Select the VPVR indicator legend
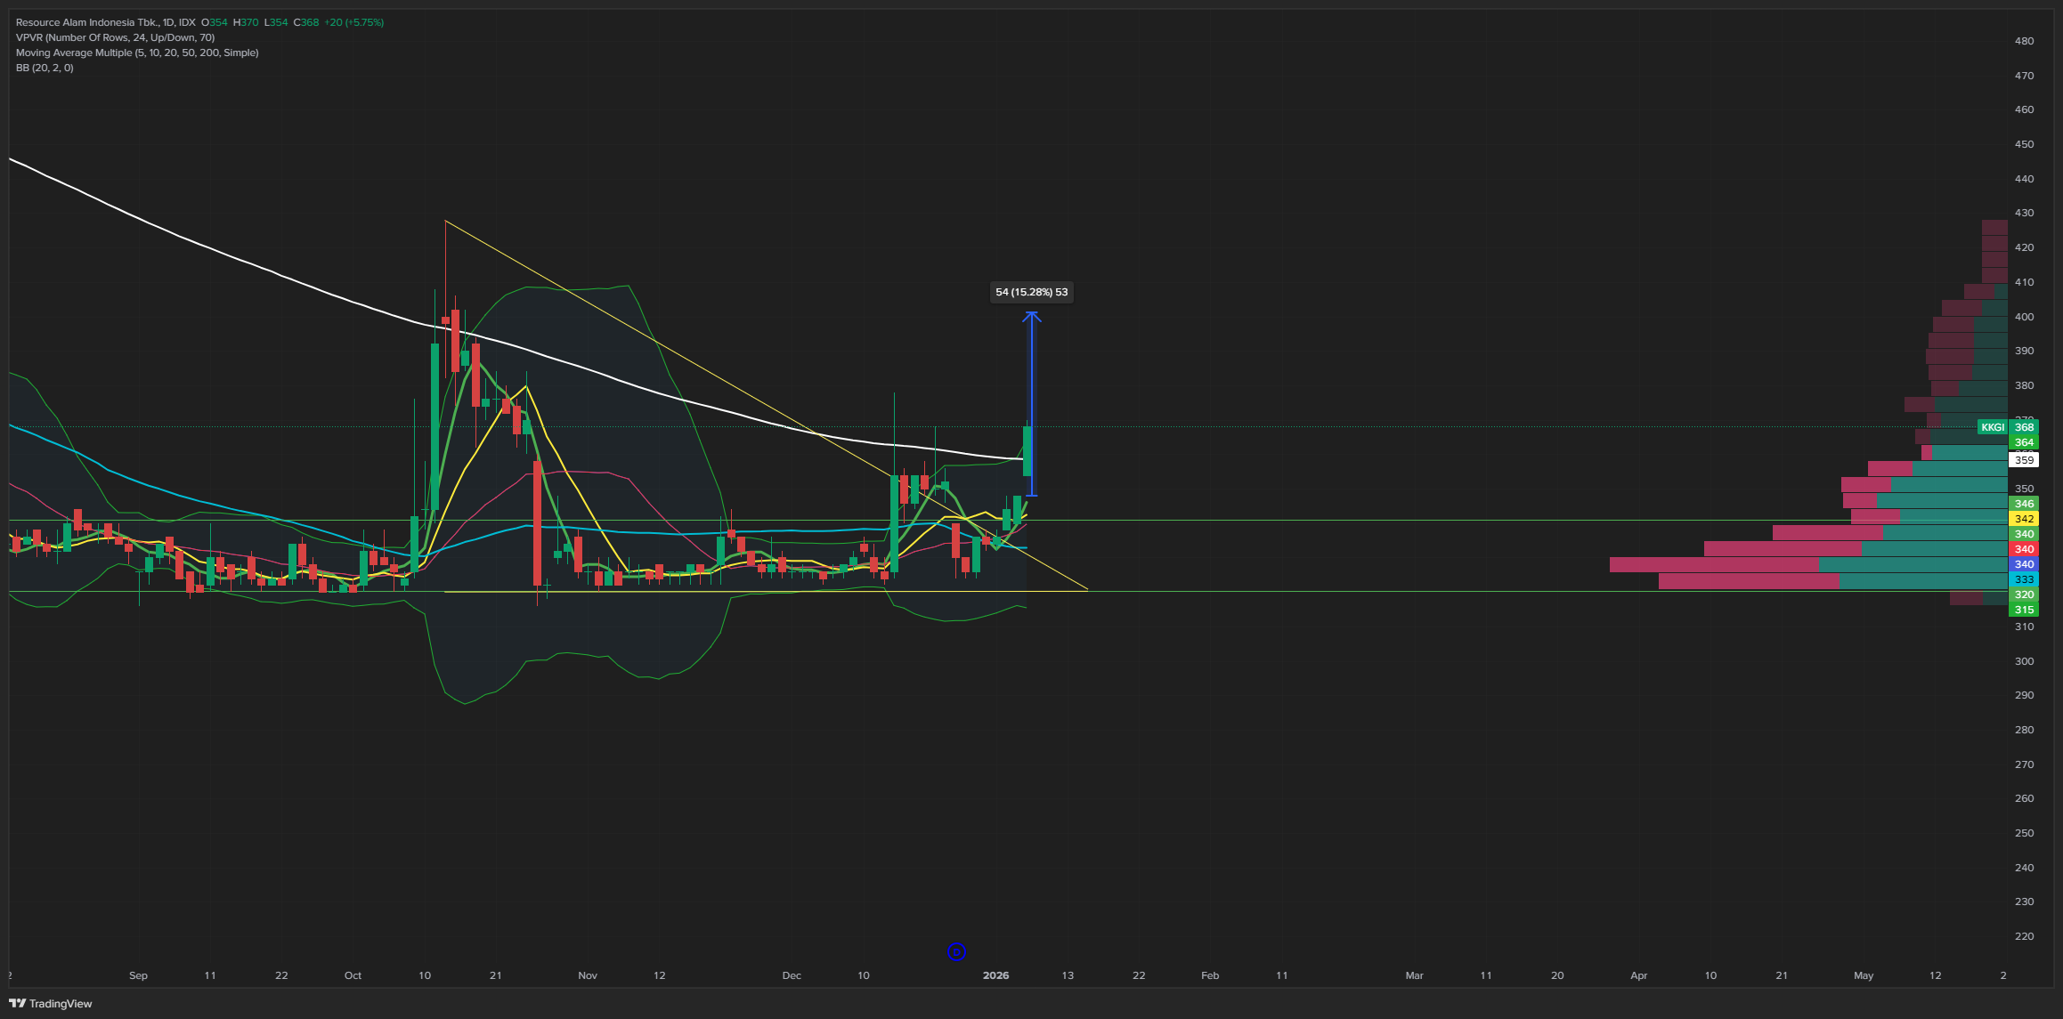The width and height of the screenshot is (2063, 1019). (115, 37)
